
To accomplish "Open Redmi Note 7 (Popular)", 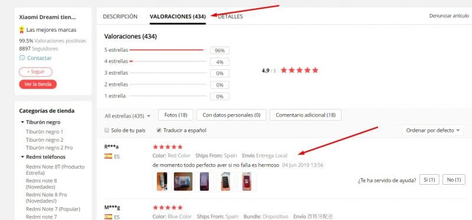I will pos(53,209).
